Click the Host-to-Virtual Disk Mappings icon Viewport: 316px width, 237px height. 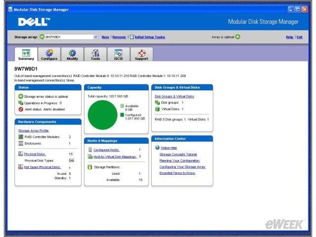tap(90, 157)
